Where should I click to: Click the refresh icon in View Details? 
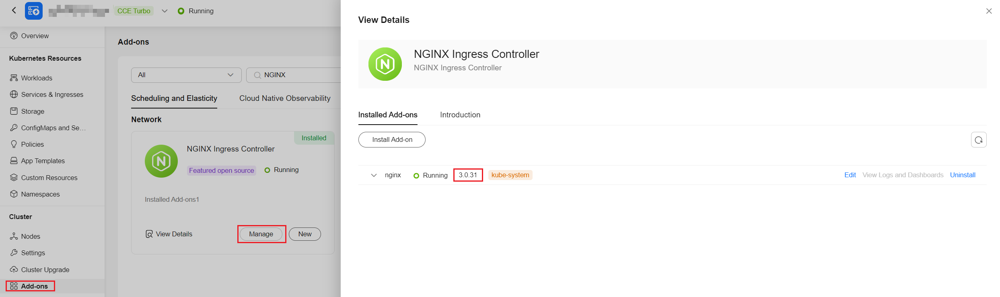[x=979, y=140]
